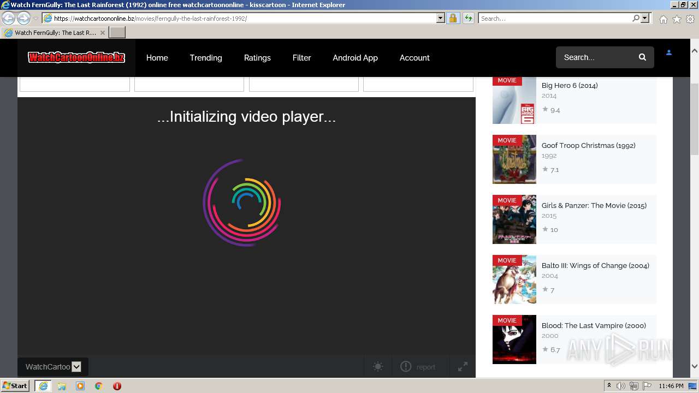Screen dimensions: 699x393
Task: Click the browser Back arrow button
Action: click(x=9, y=19)
